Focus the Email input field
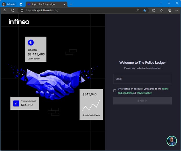The height and width of the screenshot is (151, 181). click(143, 79)
